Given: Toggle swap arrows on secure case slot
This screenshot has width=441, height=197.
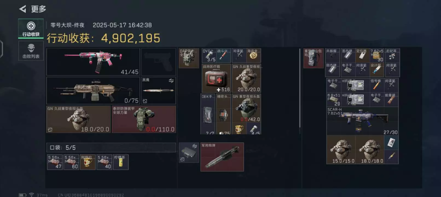Looking at the screenshot, I should tap(195, 146).
